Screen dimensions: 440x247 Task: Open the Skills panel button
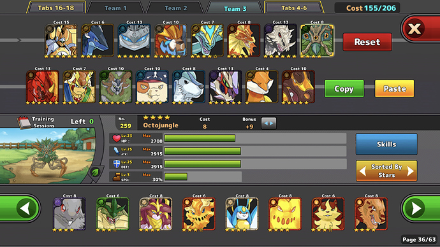386,144
